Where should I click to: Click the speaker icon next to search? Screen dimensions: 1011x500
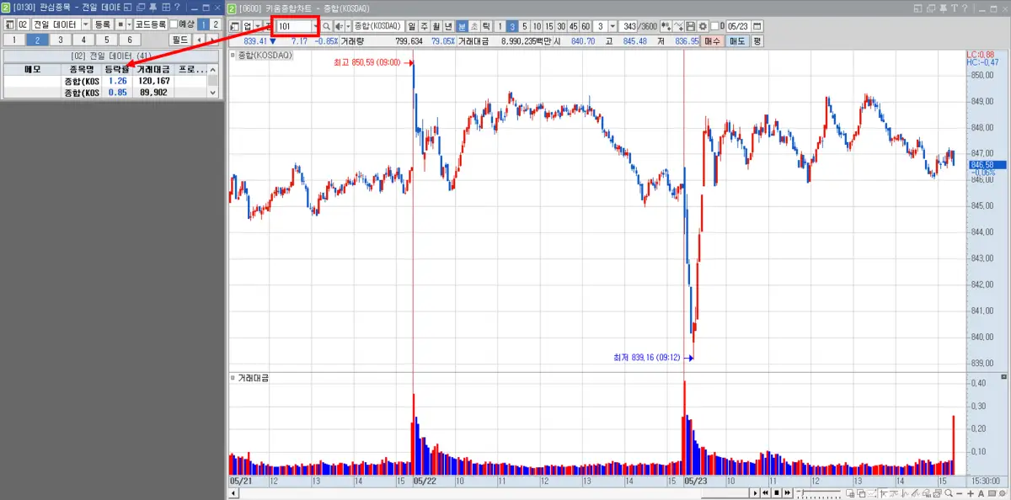pyautogui.click(x=339, y=26)
